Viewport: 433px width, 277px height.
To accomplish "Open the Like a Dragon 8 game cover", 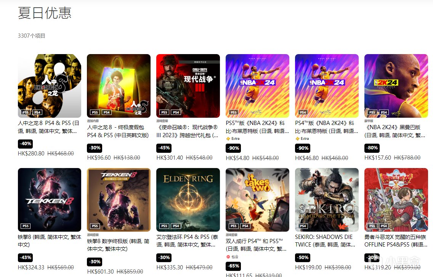I will pyautogui.click(x=50, y=86).
